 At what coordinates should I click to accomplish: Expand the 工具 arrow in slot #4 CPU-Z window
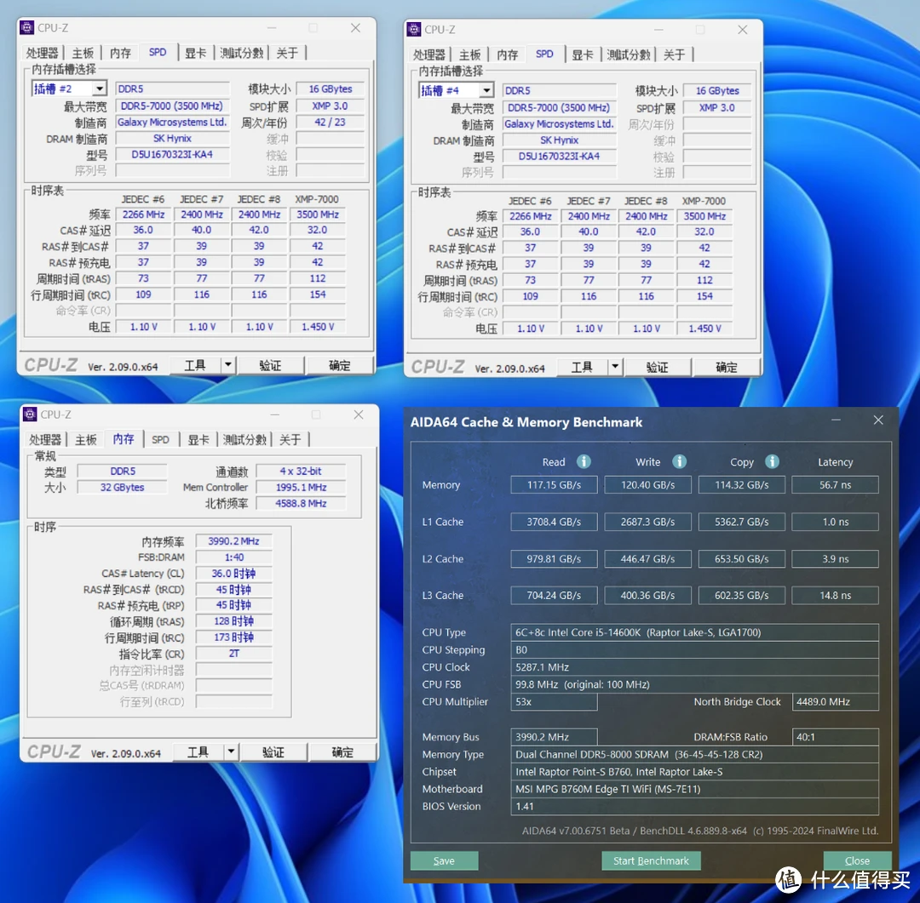click(x=615, y=367)
